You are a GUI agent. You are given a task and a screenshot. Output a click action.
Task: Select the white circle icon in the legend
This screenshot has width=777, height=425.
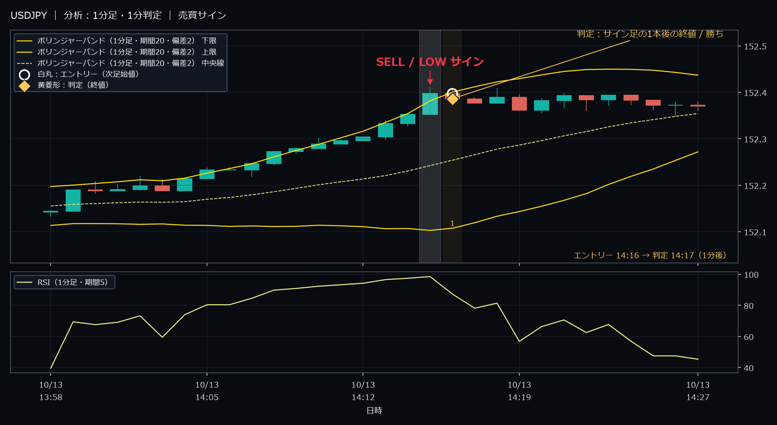click(x=25, y=75)
